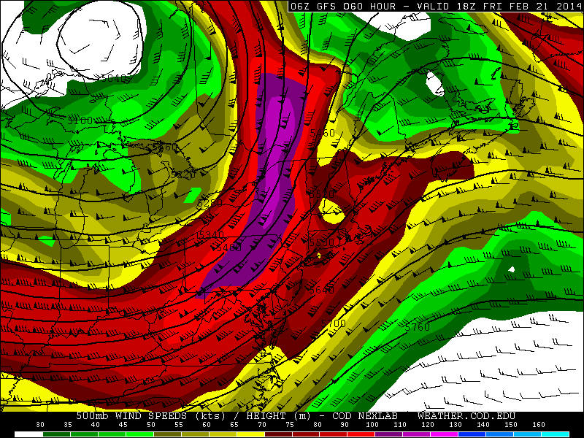
Task: Click the 5640 height contour label
Action: 321,290
